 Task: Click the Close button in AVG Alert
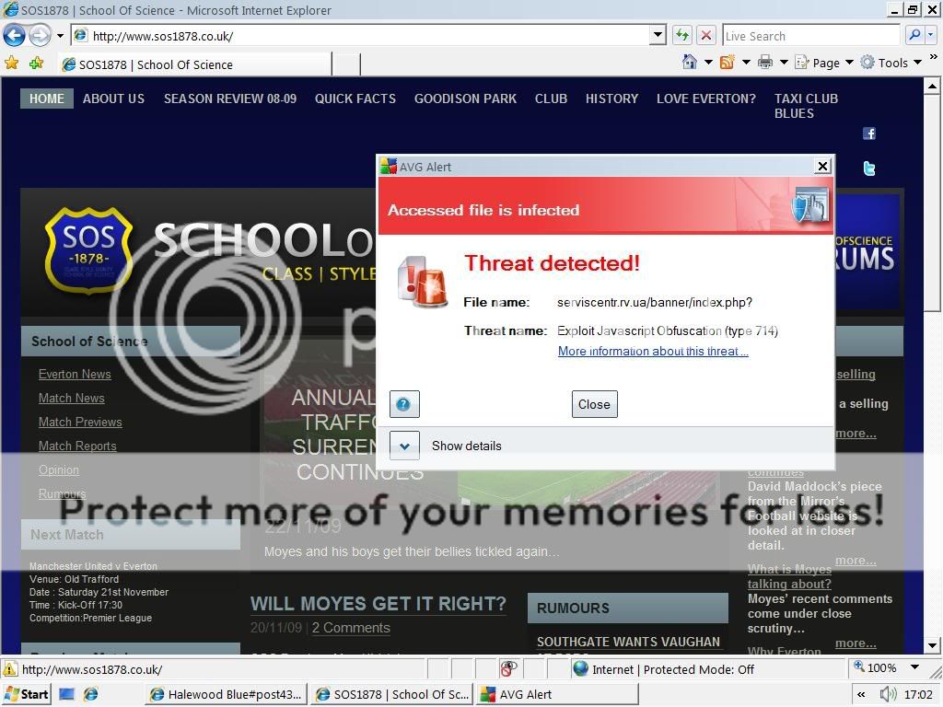click(x=594, y=405)
